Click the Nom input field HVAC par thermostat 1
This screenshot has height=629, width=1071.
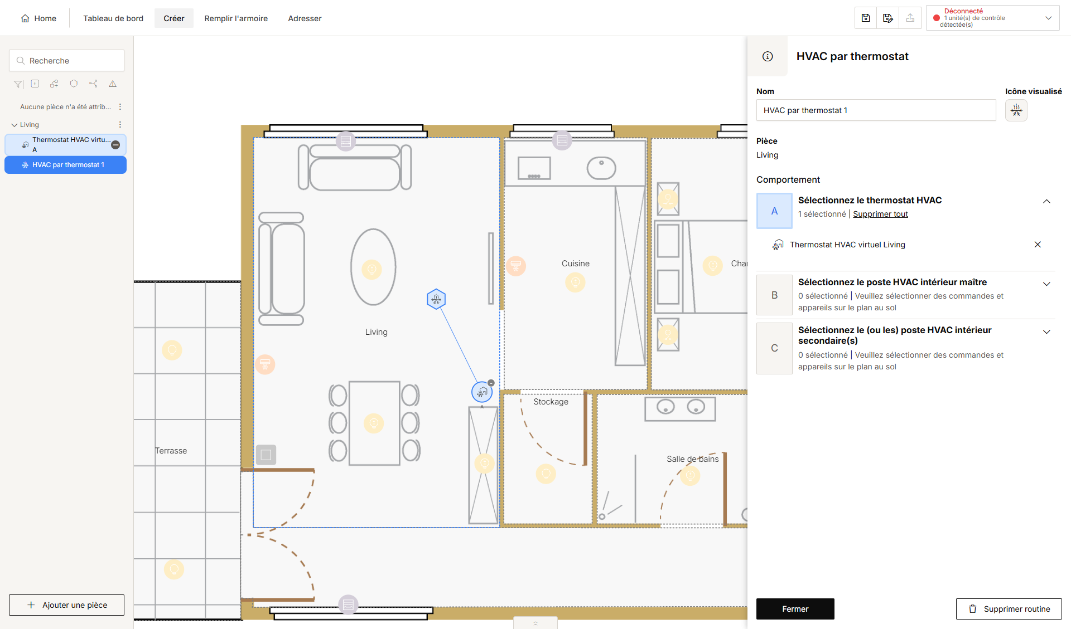(876, 110)
